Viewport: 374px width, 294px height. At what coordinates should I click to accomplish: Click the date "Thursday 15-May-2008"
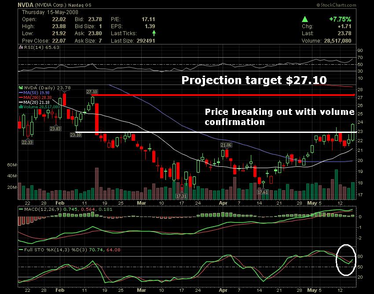coord(50,12)
